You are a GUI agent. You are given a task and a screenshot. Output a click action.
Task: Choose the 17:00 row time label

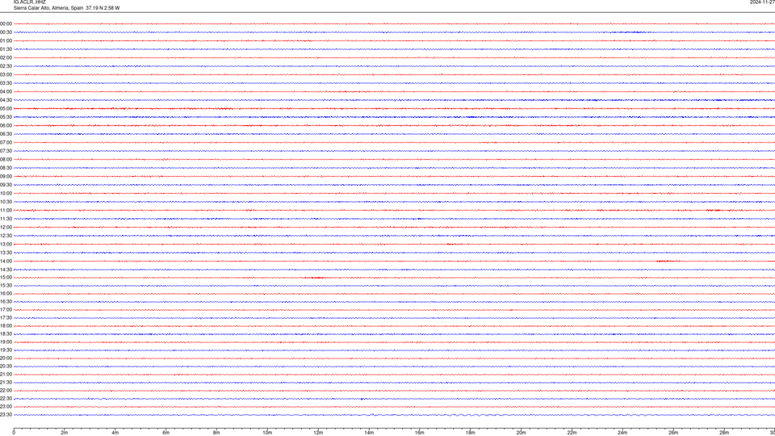[x=6, y=310]
